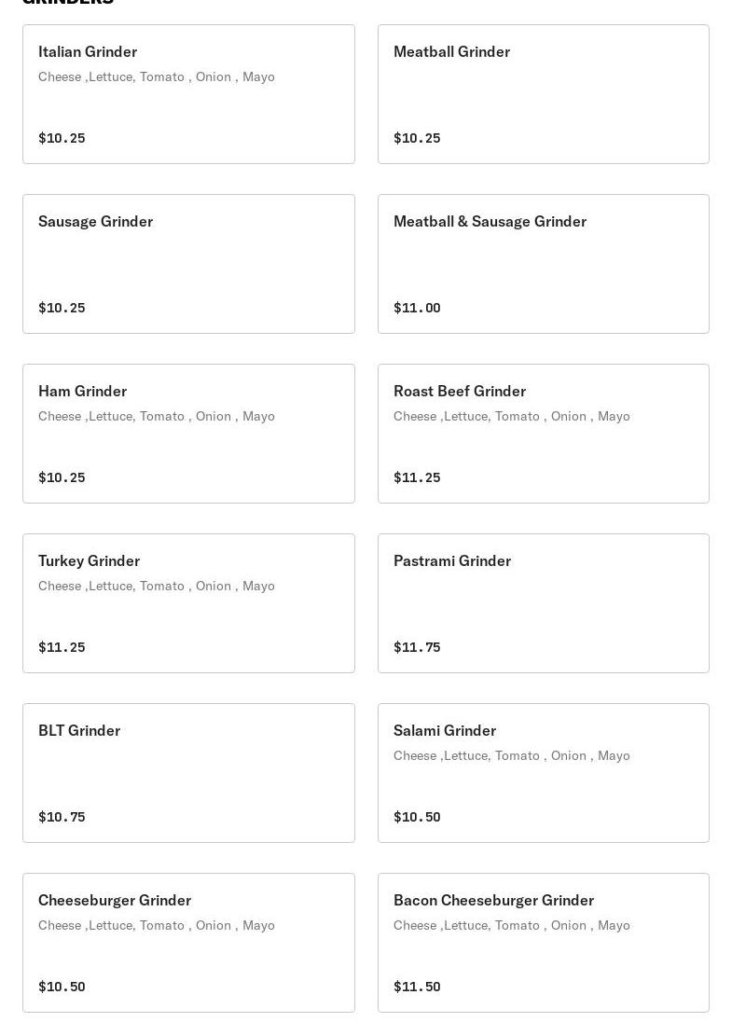Click the $10.75 BLT price

[62, 817]
